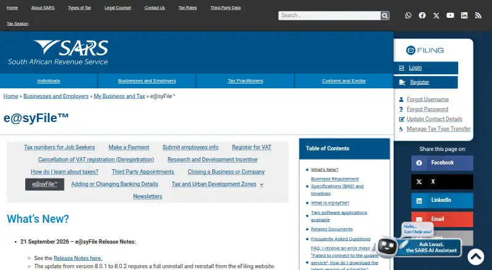This screenshot has width=492, height=270.
Task: Open Contact Us menu item
Action: click(x=155, y=8)
